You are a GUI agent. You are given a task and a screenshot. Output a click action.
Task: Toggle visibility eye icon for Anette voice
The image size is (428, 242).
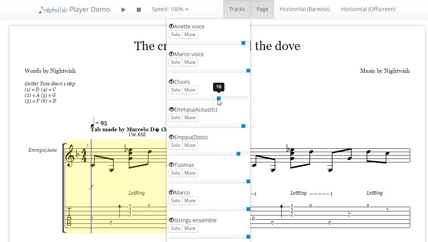coord(171,26)
